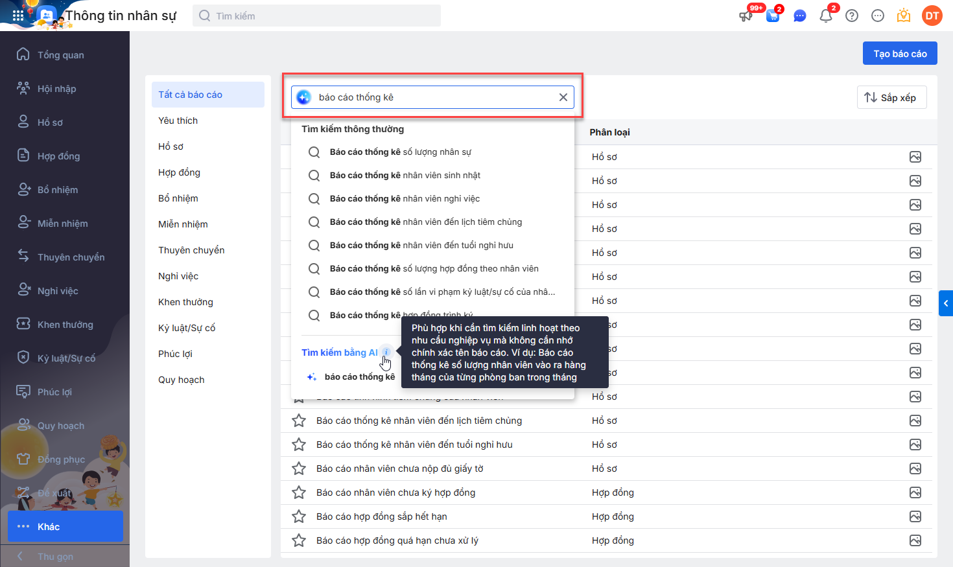Open Thuyên chuyển in the sidebar
The width and height of the screenshot is (953, 567).
pos(65,257)
